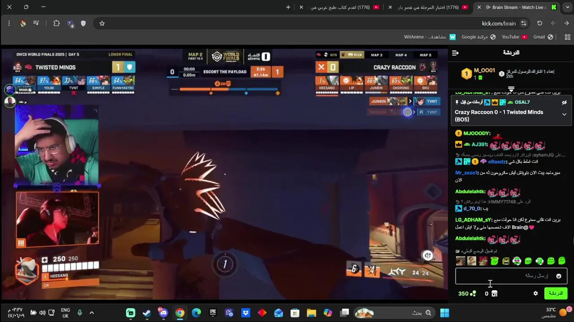
Task: Expand the pinned Crazy Raccoon message chevron
Action: click(564, 114)
